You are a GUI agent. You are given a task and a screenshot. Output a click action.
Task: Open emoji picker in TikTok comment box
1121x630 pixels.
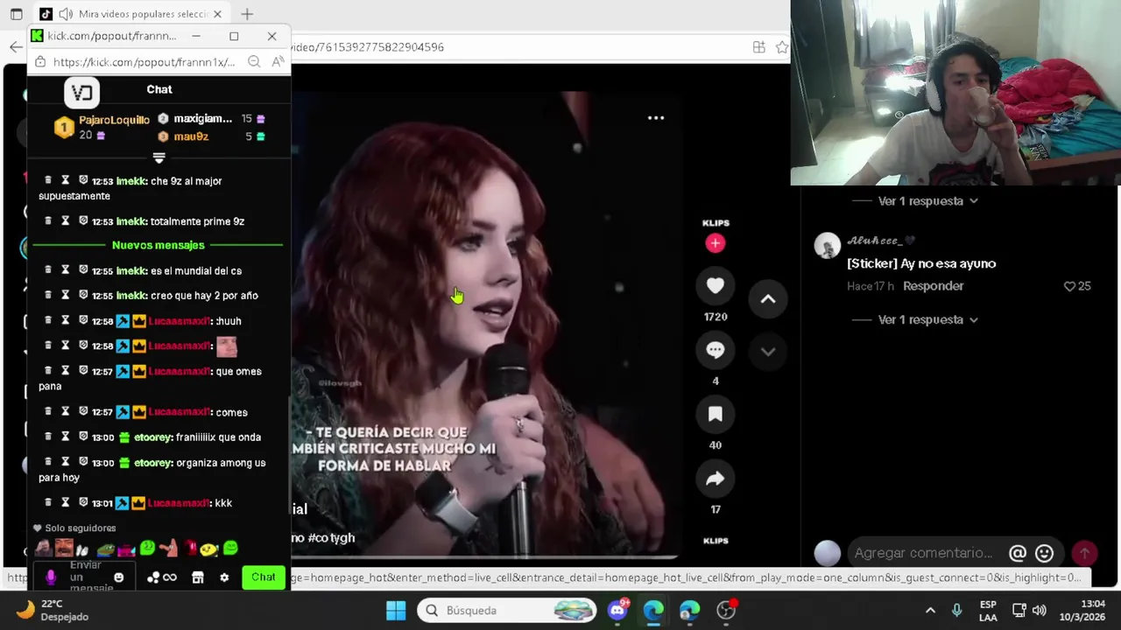(x=1044, y=553)
